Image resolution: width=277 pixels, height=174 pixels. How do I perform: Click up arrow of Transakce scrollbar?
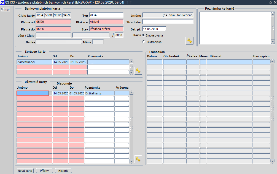point(272,61)
